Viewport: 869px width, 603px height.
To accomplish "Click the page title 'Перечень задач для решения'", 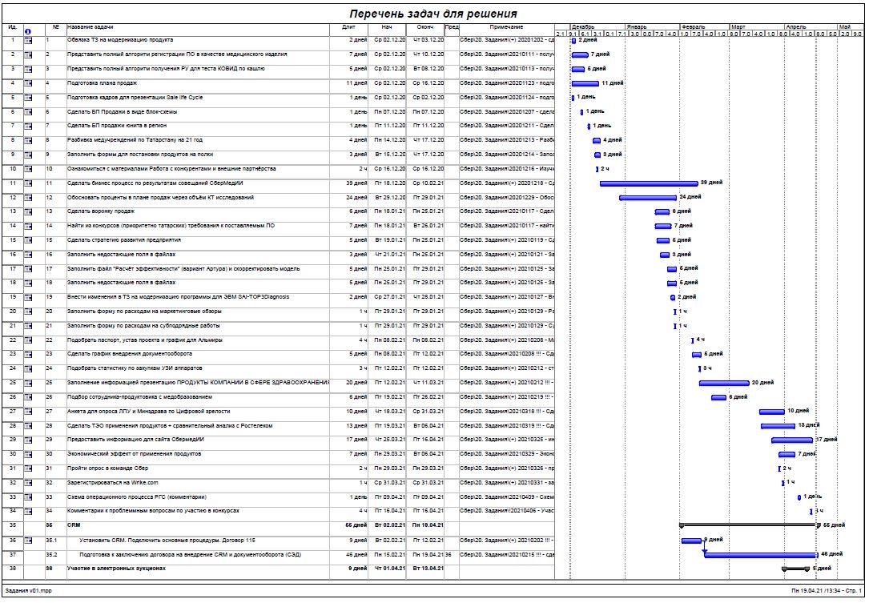I will (432, 14).
